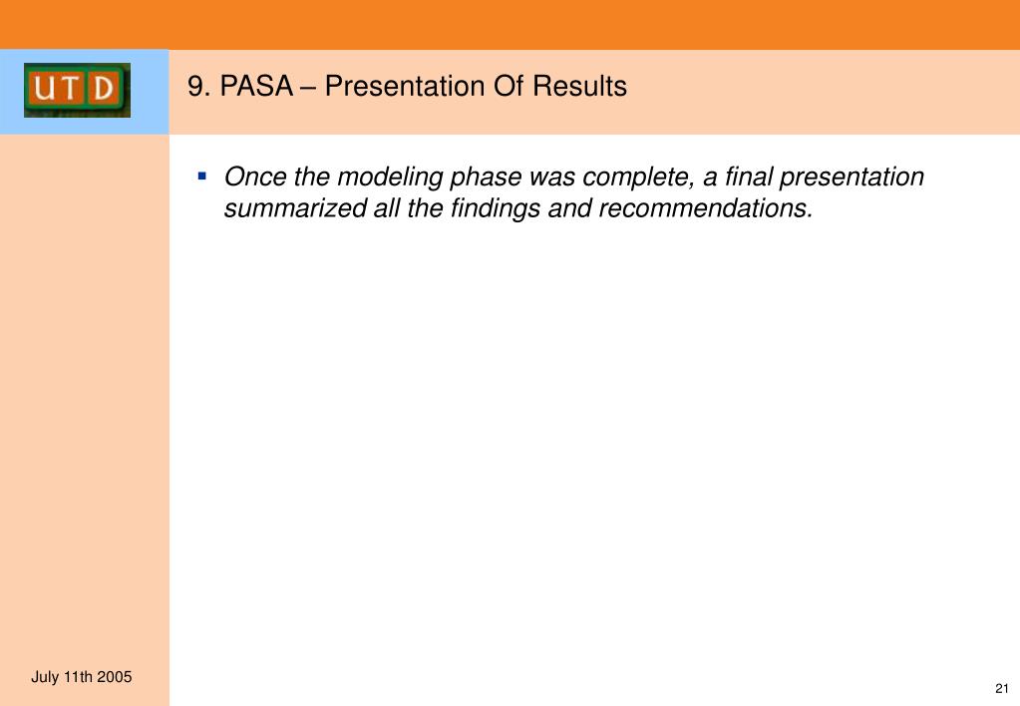Click the slide number 21

pos(1002,688)
